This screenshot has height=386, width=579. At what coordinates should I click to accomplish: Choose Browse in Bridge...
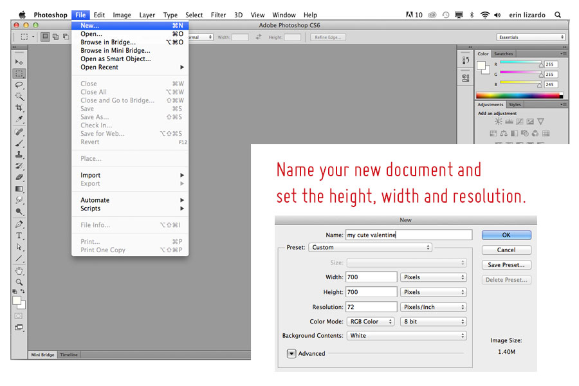(130, 42)
